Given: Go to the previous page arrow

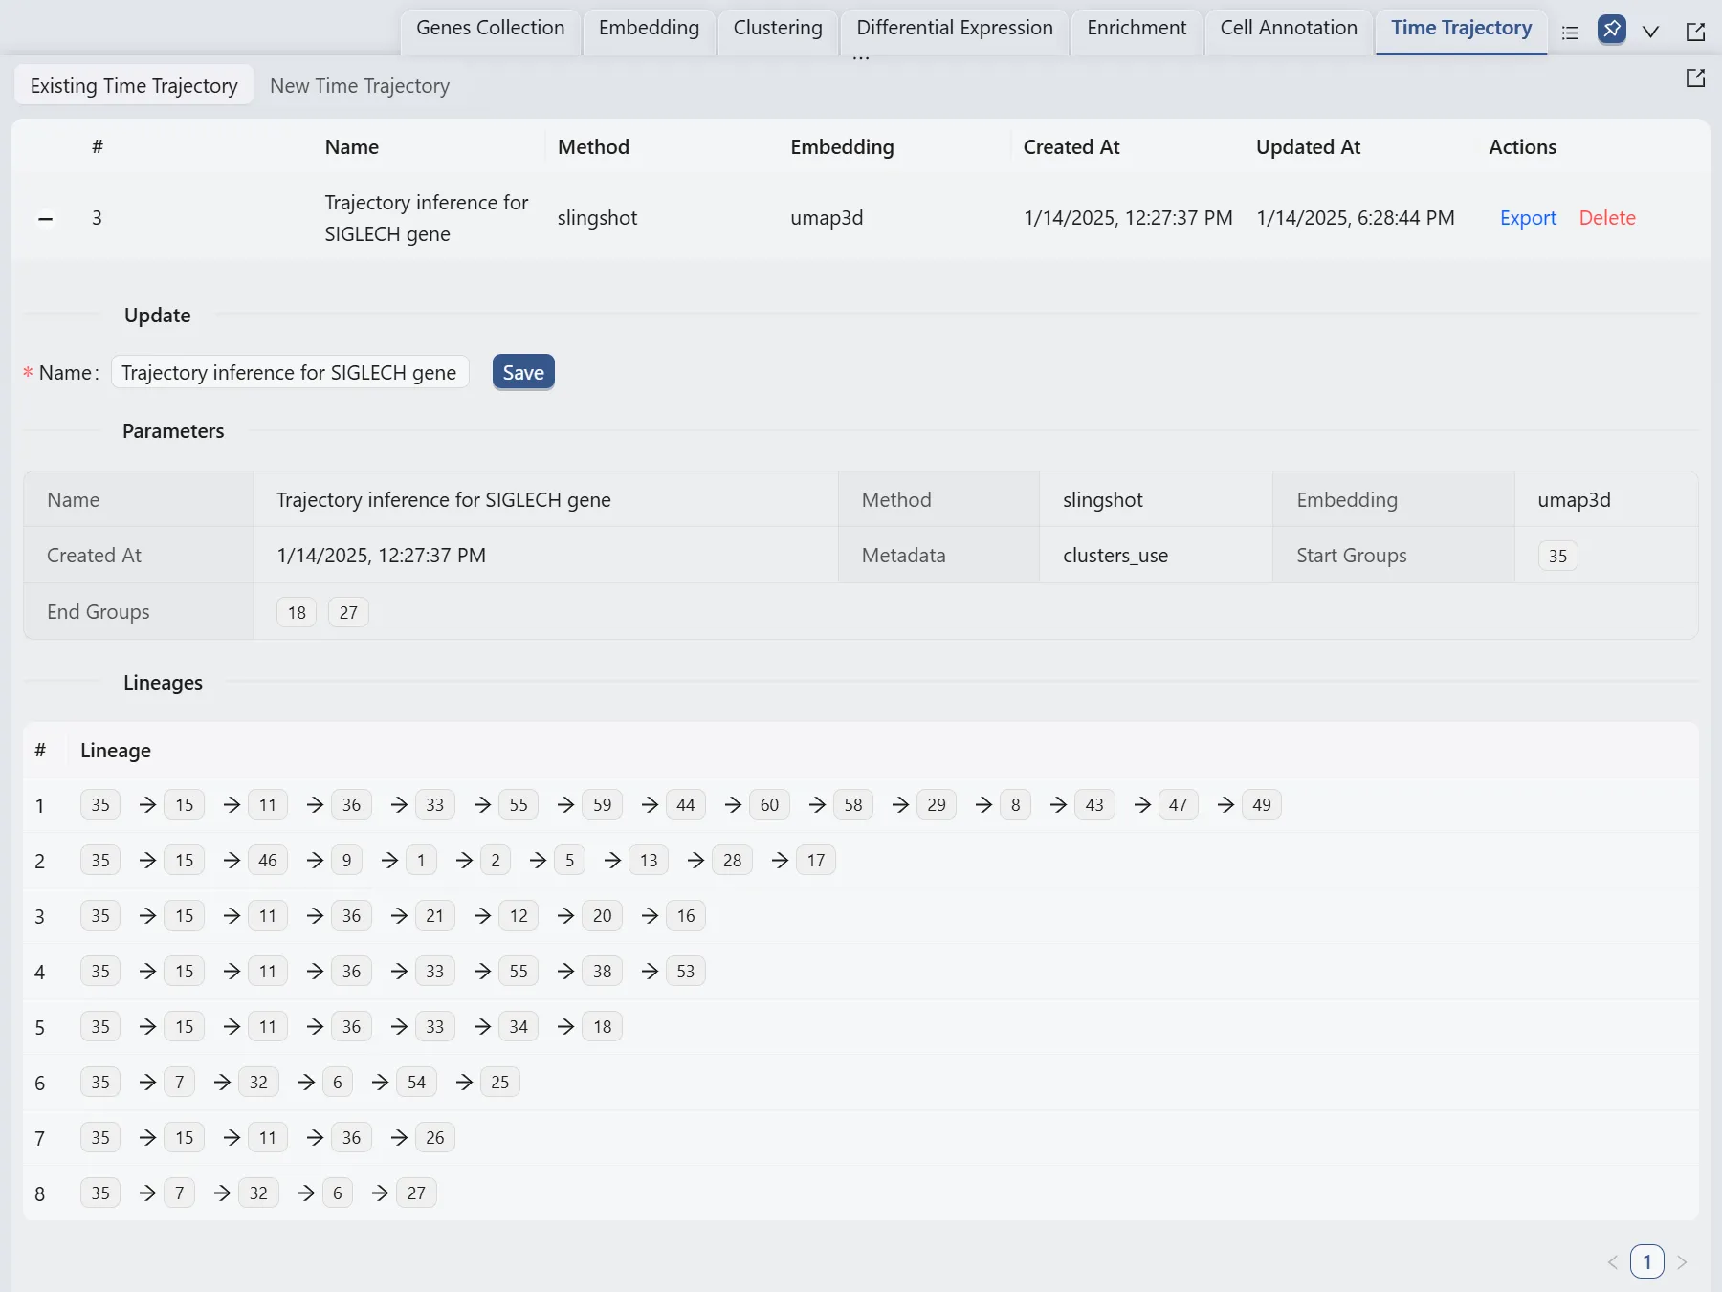Looking at the screenshot, I should [x=1613, y=1262].
